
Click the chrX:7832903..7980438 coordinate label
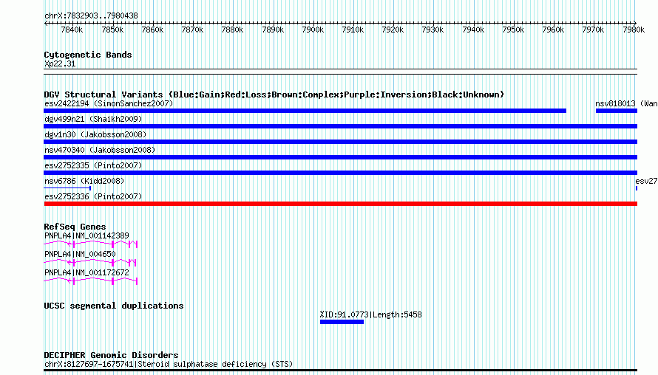91,16
